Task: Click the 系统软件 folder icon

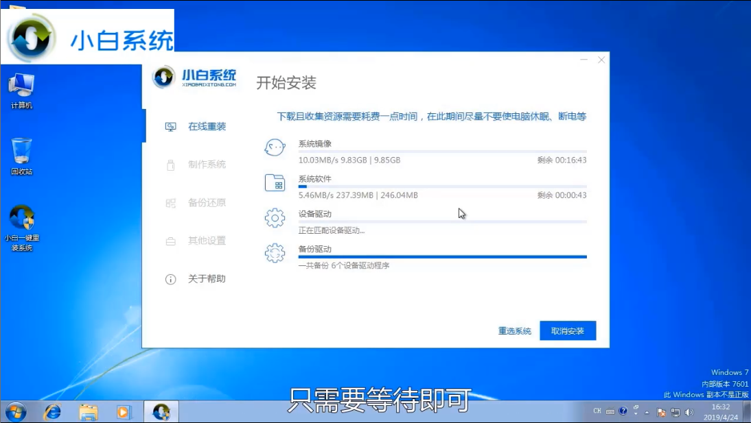Action: (x=275, y=183)
